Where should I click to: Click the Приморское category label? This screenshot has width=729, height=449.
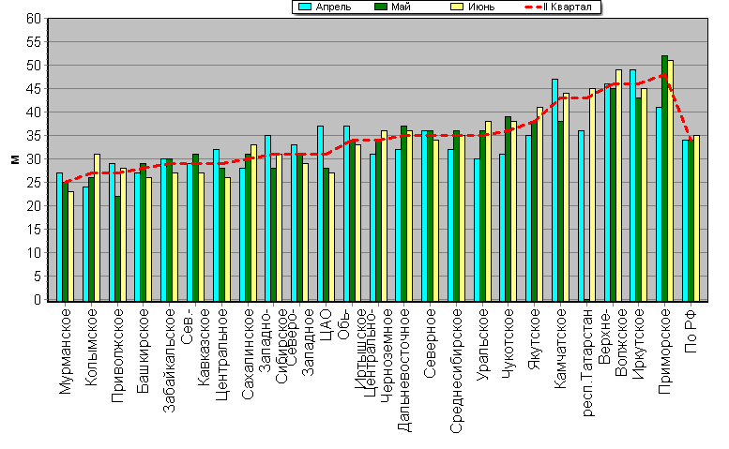[x=665, y=352]
